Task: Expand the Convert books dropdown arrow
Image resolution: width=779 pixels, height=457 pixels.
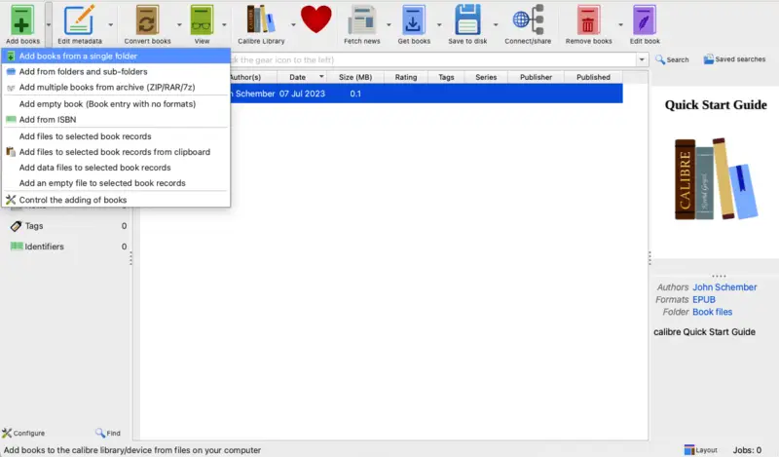Action: tap(179, 24)
